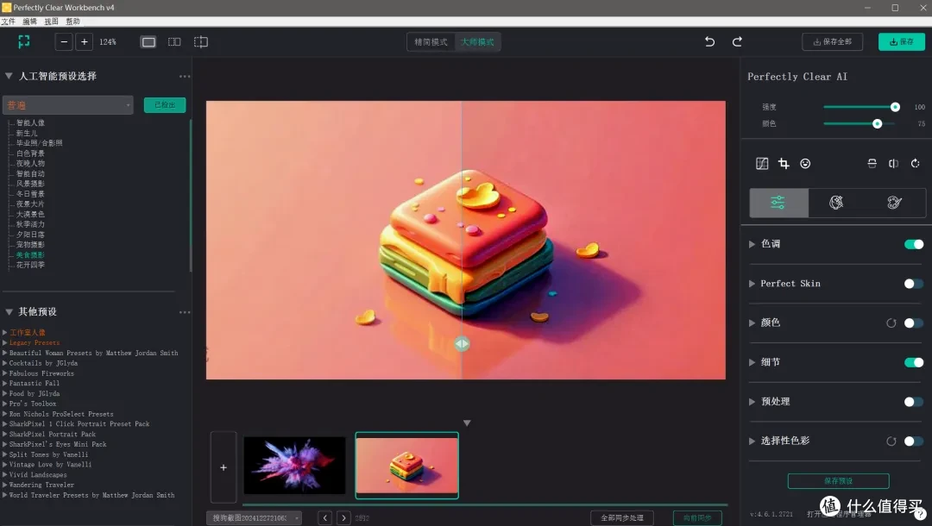Enable the 选择性色彩 switch
Viewport: 932px width, 526px height.
(914, 441)
